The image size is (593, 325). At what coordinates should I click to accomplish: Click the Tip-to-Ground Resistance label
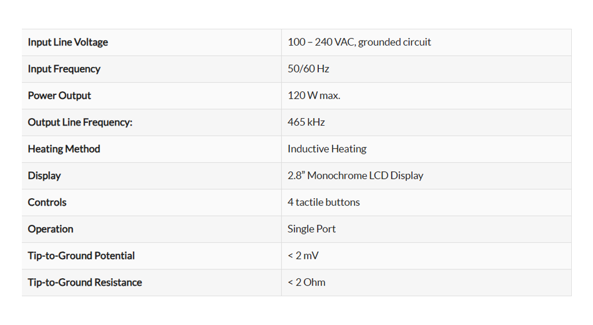coord(85,282)
